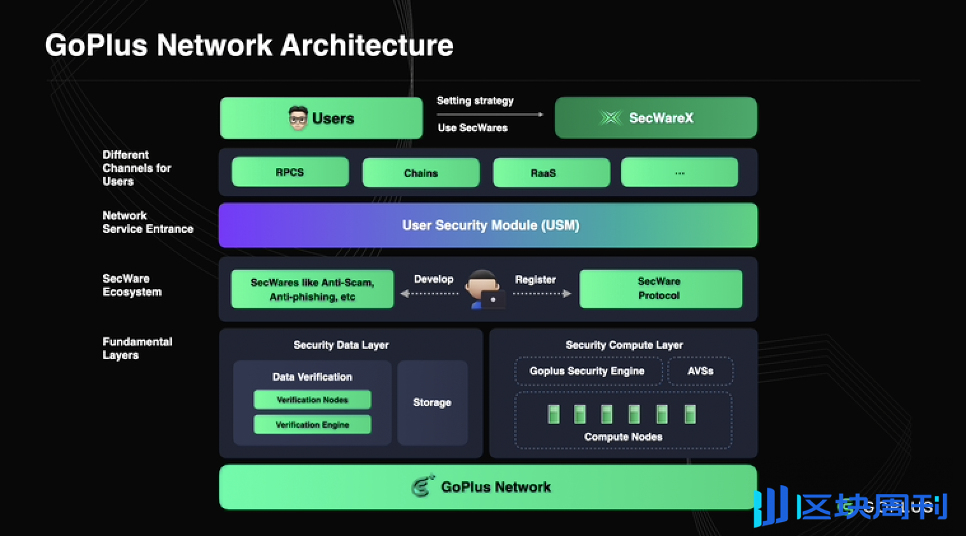Click the 'Register' label
Screen dimensions: 966x536
[535, 279]
